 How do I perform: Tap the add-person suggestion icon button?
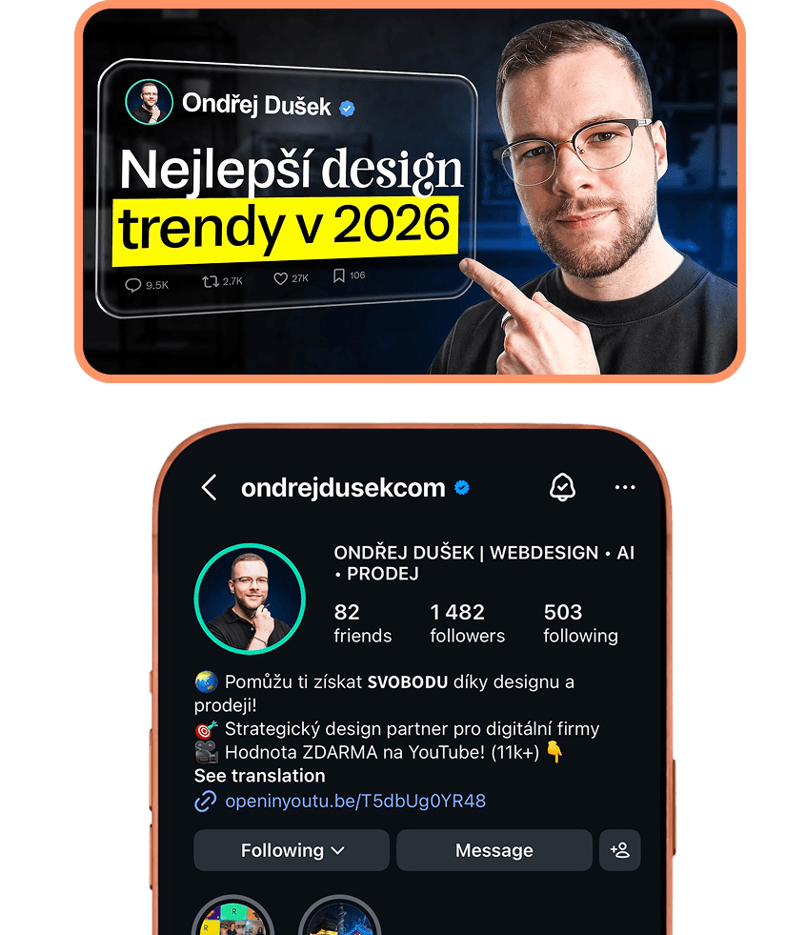click(x=620, y=850)
